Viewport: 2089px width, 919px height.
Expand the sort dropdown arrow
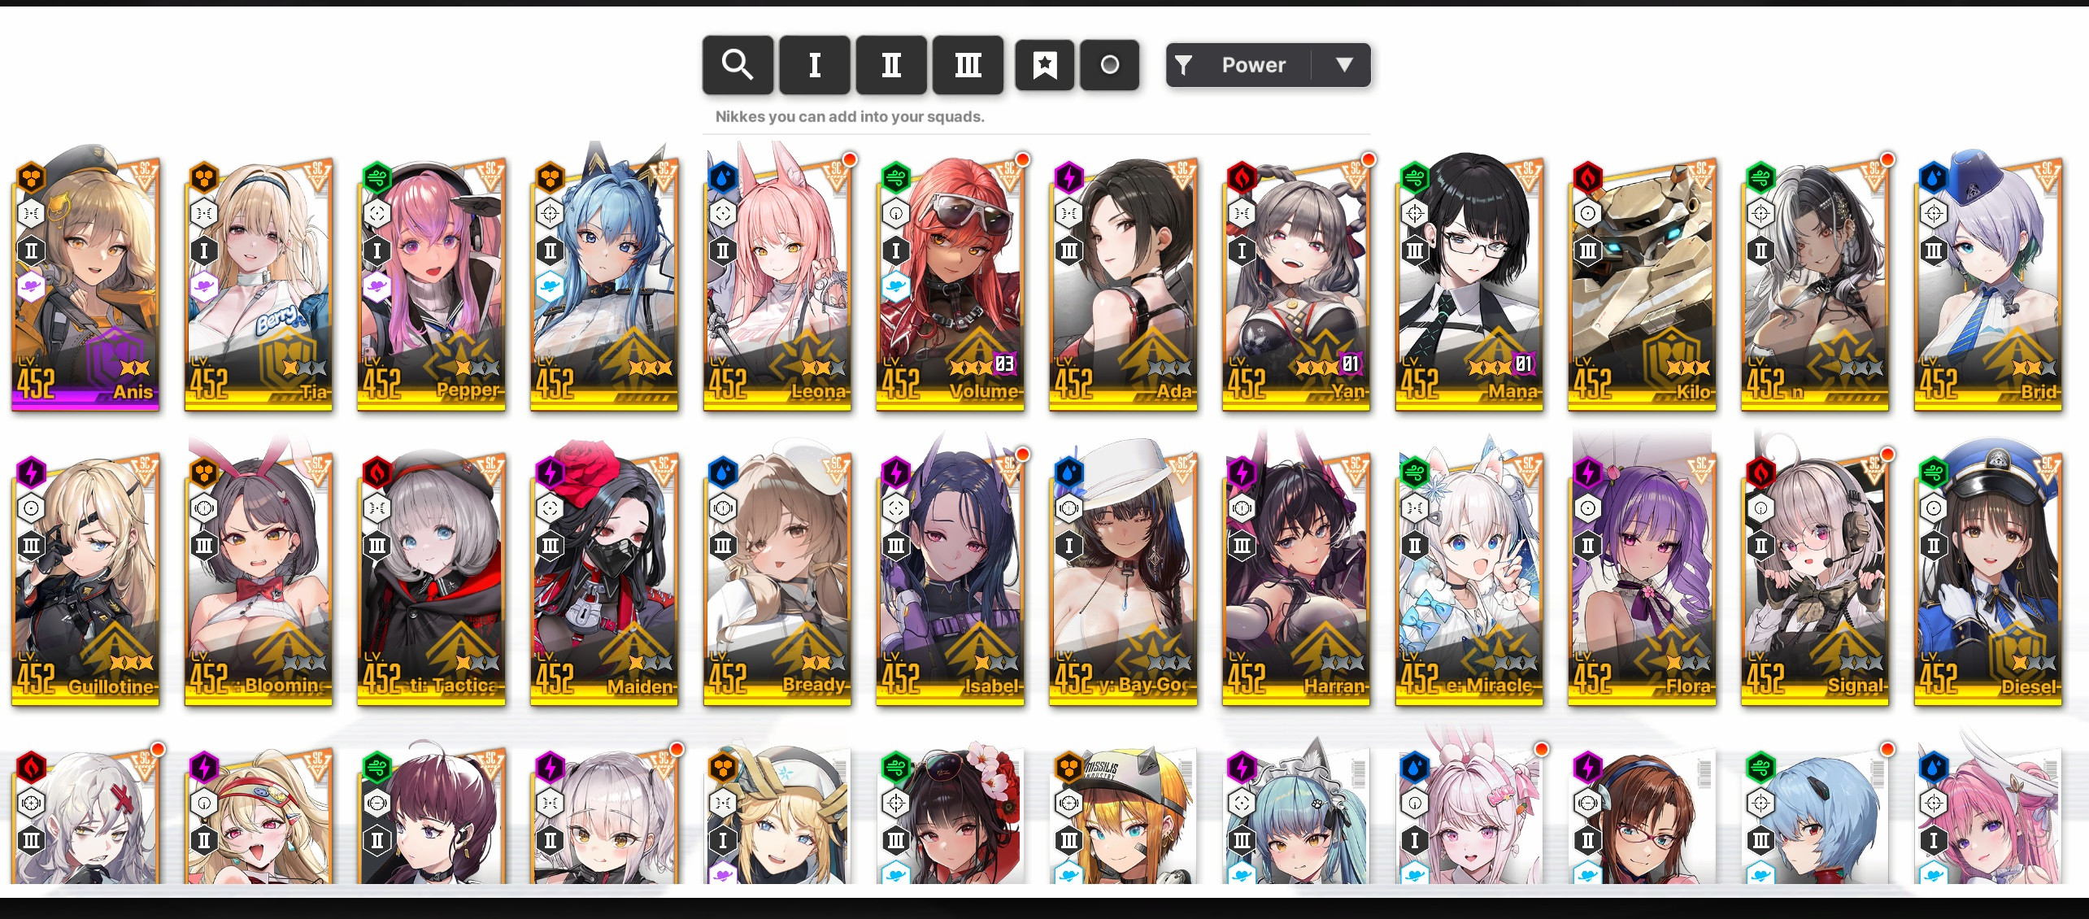click(1344, 65)
